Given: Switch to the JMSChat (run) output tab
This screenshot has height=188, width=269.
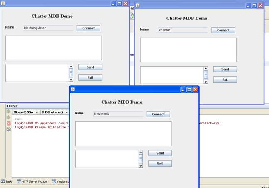Looking at the screenshot, I should point(52,112).
